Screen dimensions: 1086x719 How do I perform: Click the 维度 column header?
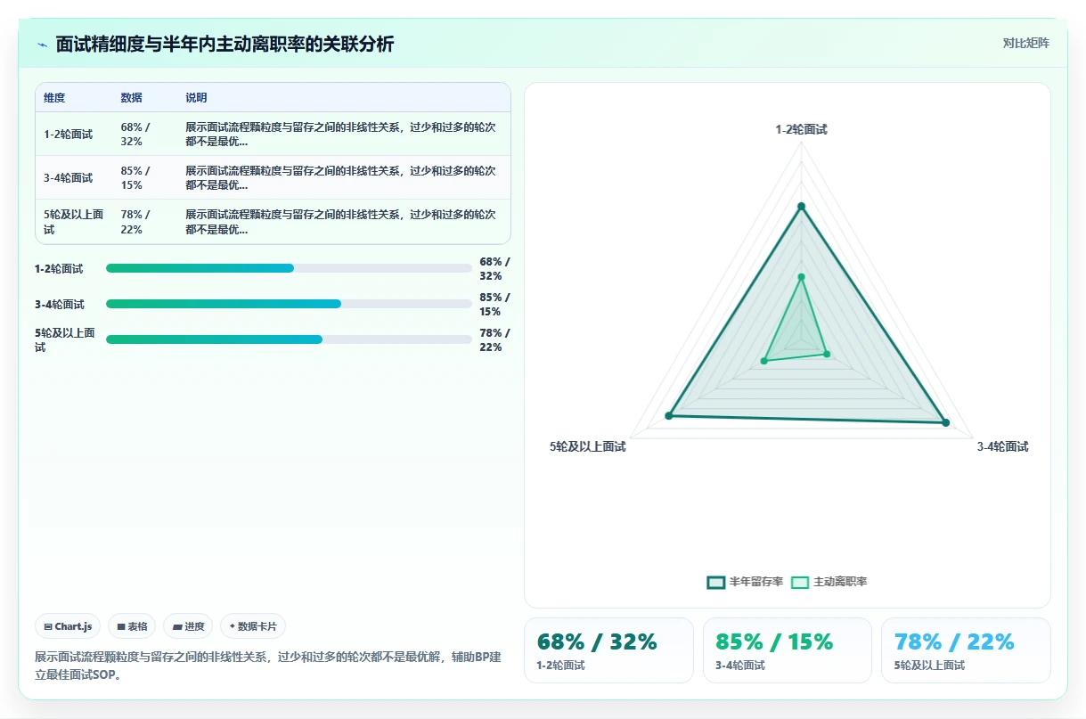point(54,98)
